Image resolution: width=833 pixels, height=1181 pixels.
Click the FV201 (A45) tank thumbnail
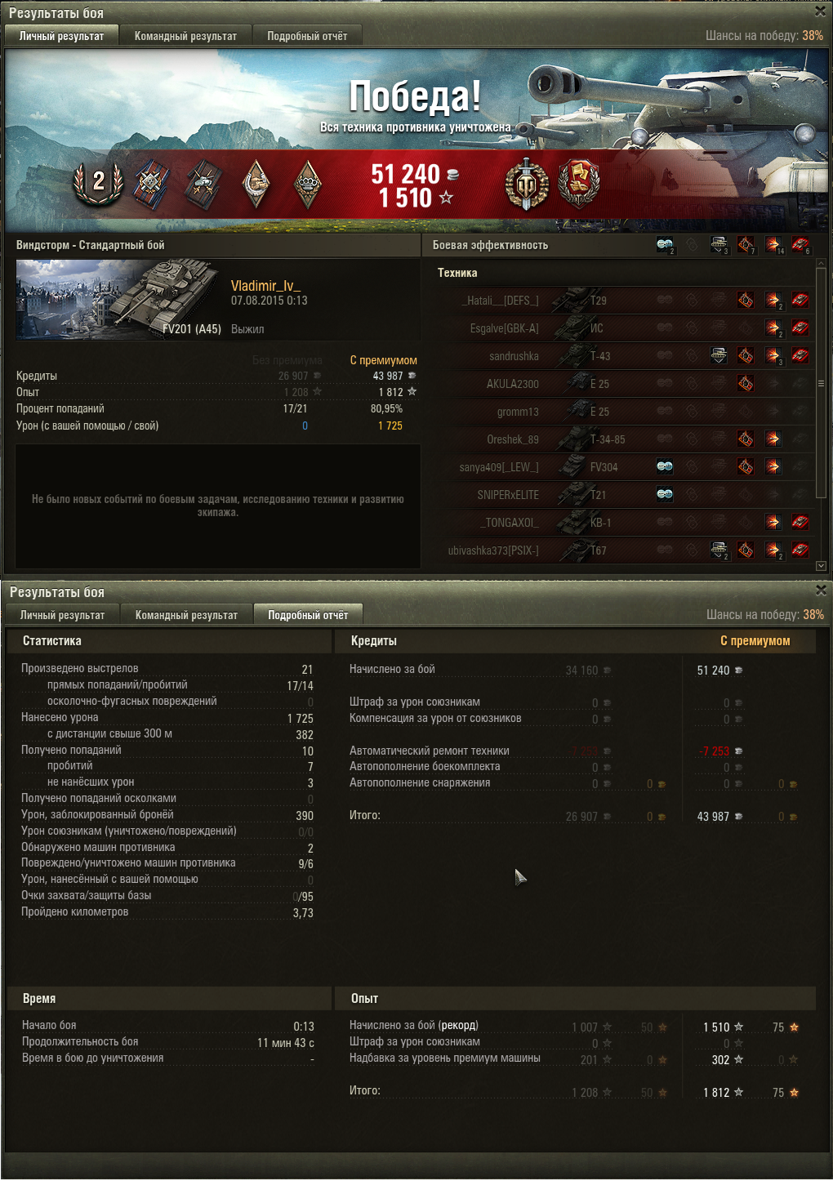tap(119, 299)
